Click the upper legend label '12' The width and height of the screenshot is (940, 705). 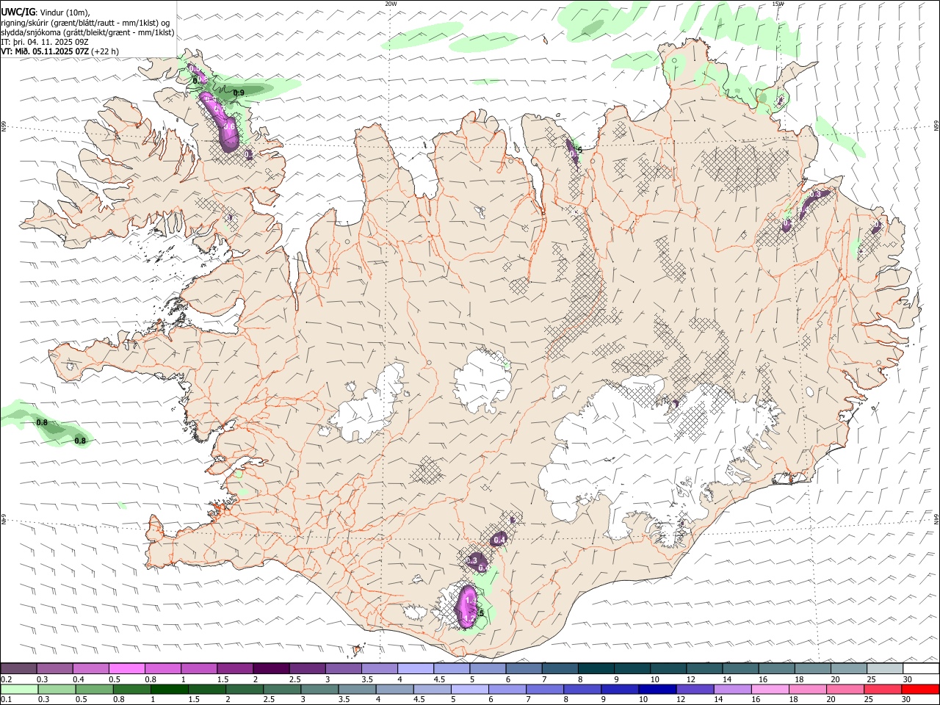coord(691,679)
